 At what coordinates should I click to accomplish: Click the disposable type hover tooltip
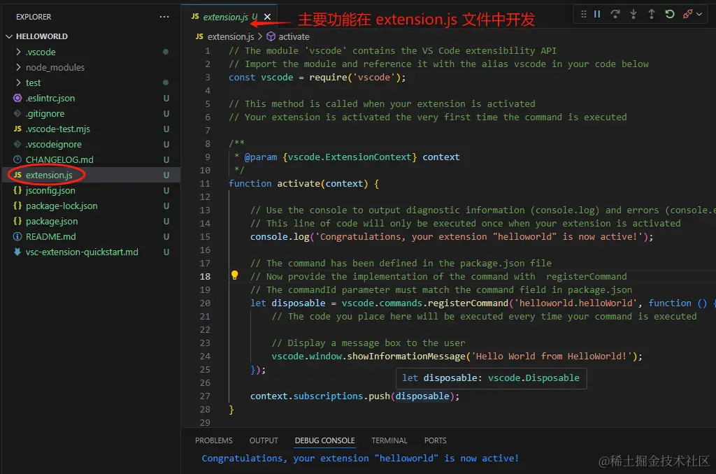(x=491, y=378)
